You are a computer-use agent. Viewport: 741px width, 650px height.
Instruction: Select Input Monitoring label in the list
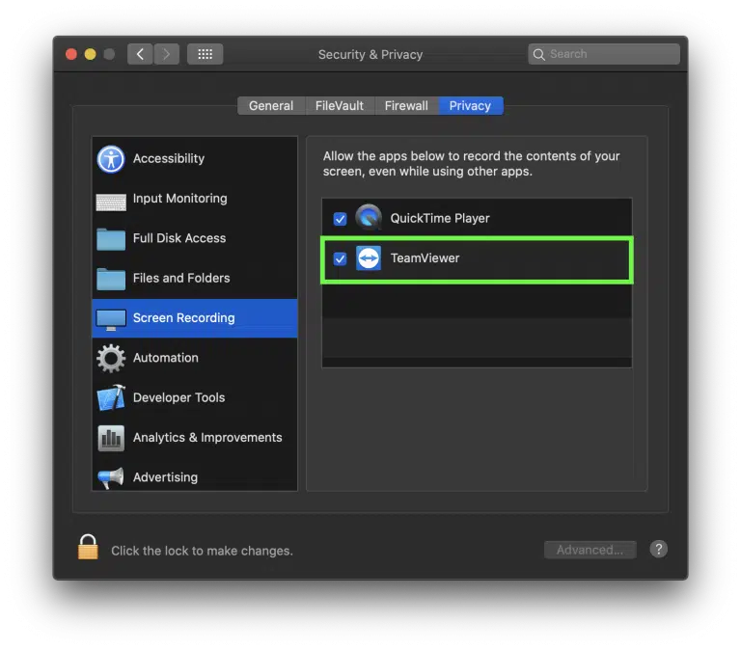pyautogui.click(x=180, y=199)
